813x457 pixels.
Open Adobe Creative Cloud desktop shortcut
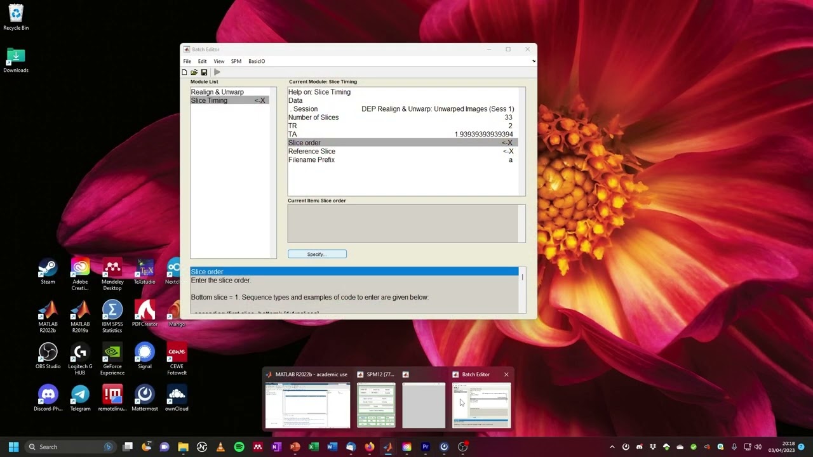click(80, 275)
